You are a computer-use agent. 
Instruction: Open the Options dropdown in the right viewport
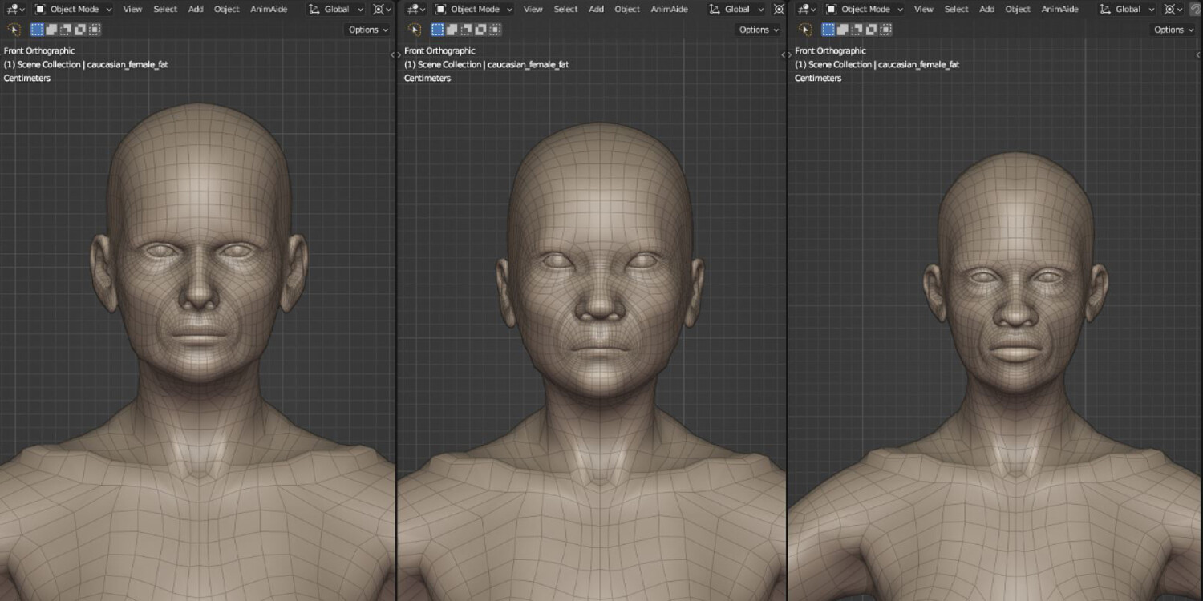click(1173, 30)
